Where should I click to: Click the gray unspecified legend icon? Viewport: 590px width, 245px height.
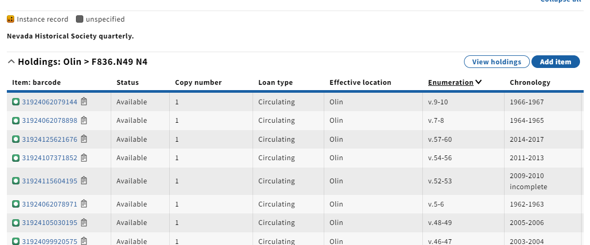80,19
